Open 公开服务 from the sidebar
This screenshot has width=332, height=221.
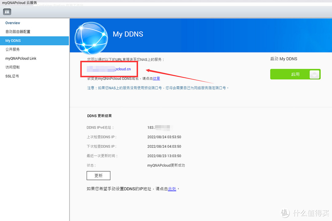coord(12,49)
